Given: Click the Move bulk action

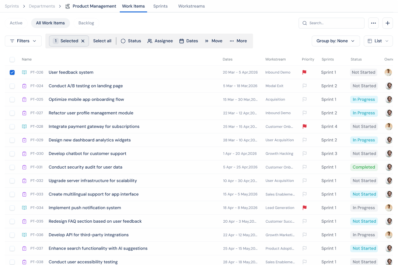Looking at the screenshot, I should click(213, 41).
